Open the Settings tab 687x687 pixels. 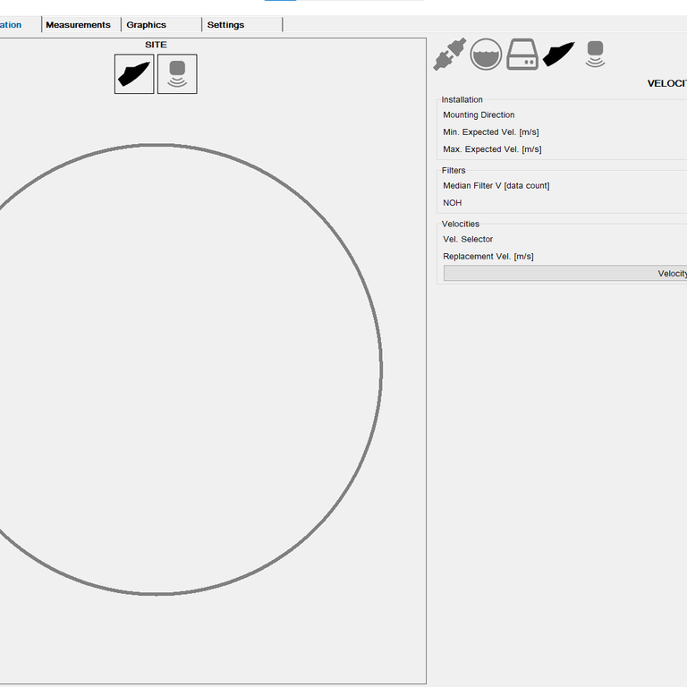pyautogui.click(x=225, y=25)
